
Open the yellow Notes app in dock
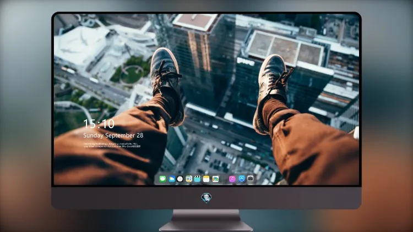point(206,179)
